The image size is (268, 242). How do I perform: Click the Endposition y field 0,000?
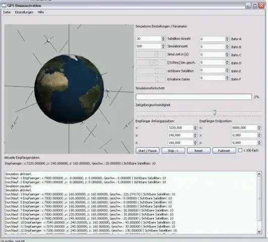[x=244, y=135]
